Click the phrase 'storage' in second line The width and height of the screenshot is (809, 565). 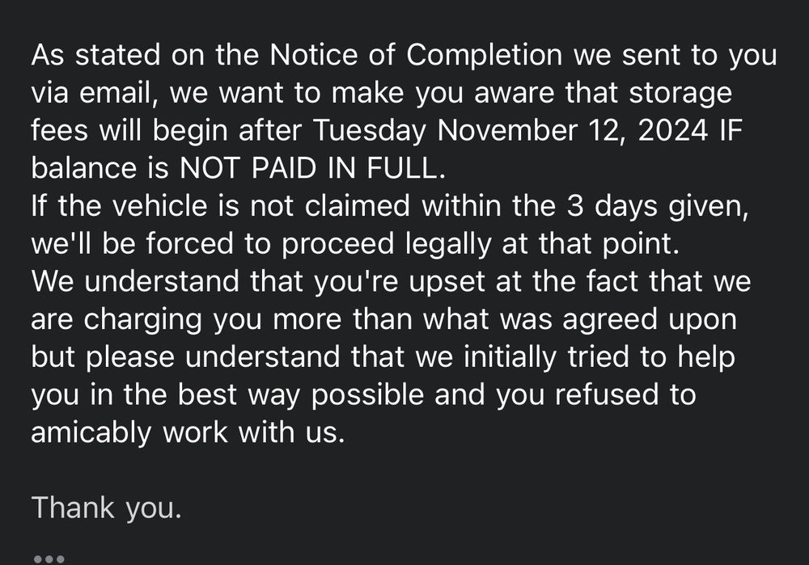pyautogui.click(x=680, y=95)
